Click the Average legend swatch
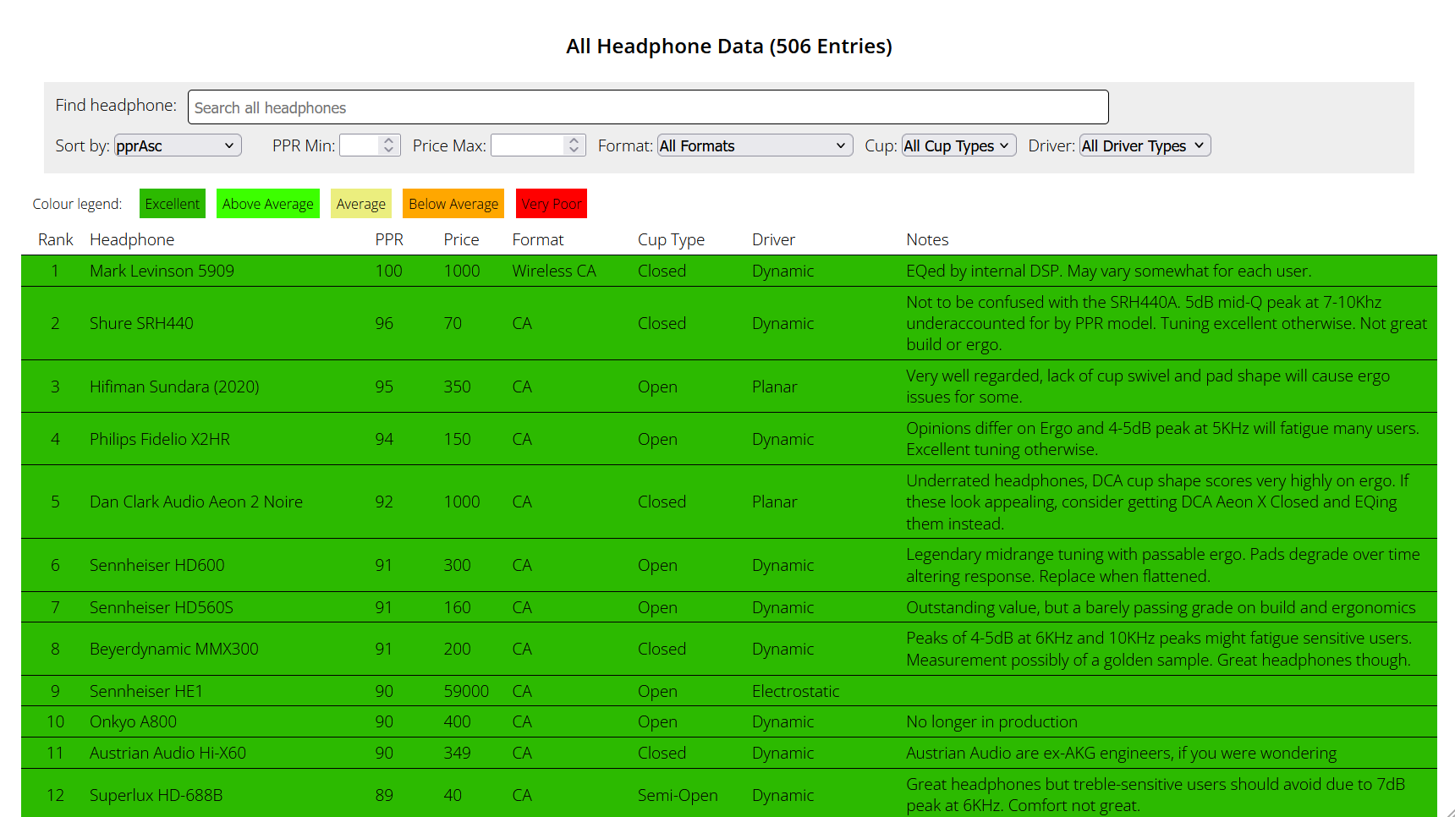1455x817 pixels. [x=361, y=204]
